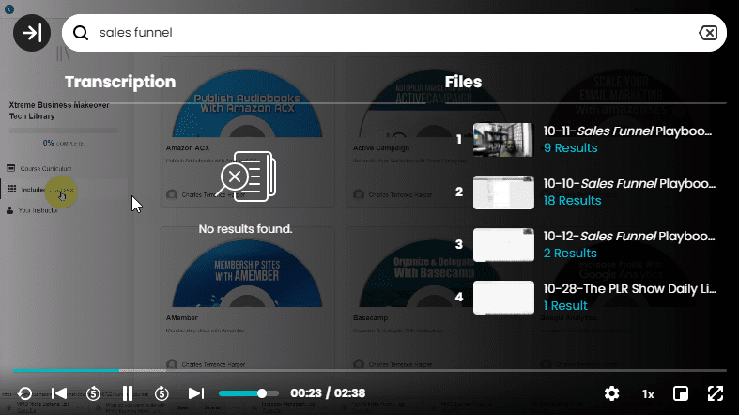Restart the video with replay icon
This screenshot has width=739, height=415.
pos(24,393)
